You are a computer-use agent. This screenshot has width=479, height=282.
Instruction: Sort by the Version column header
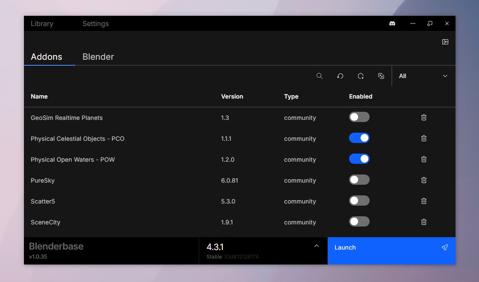tap(232, 96)
